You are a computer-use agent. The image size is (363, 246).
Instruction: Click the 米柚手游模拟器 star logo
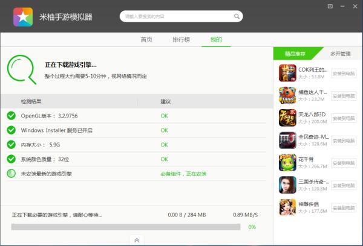pos(23,17)
